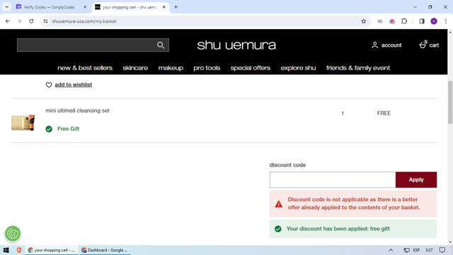Click the account link text
The height and width of the screenshot is (255, 453).
tap(391, 45)
